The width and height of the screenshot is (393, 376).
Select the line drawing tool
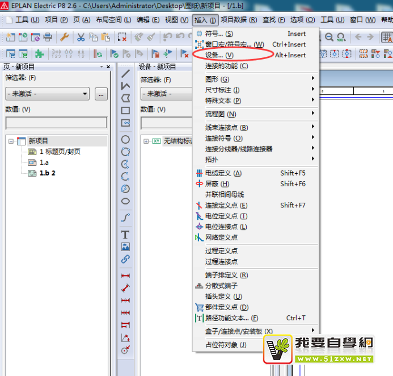(125, 74)
